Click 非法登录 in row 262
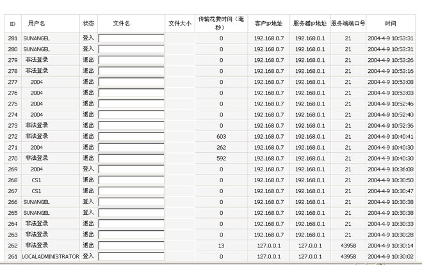 tap(37, 246)
